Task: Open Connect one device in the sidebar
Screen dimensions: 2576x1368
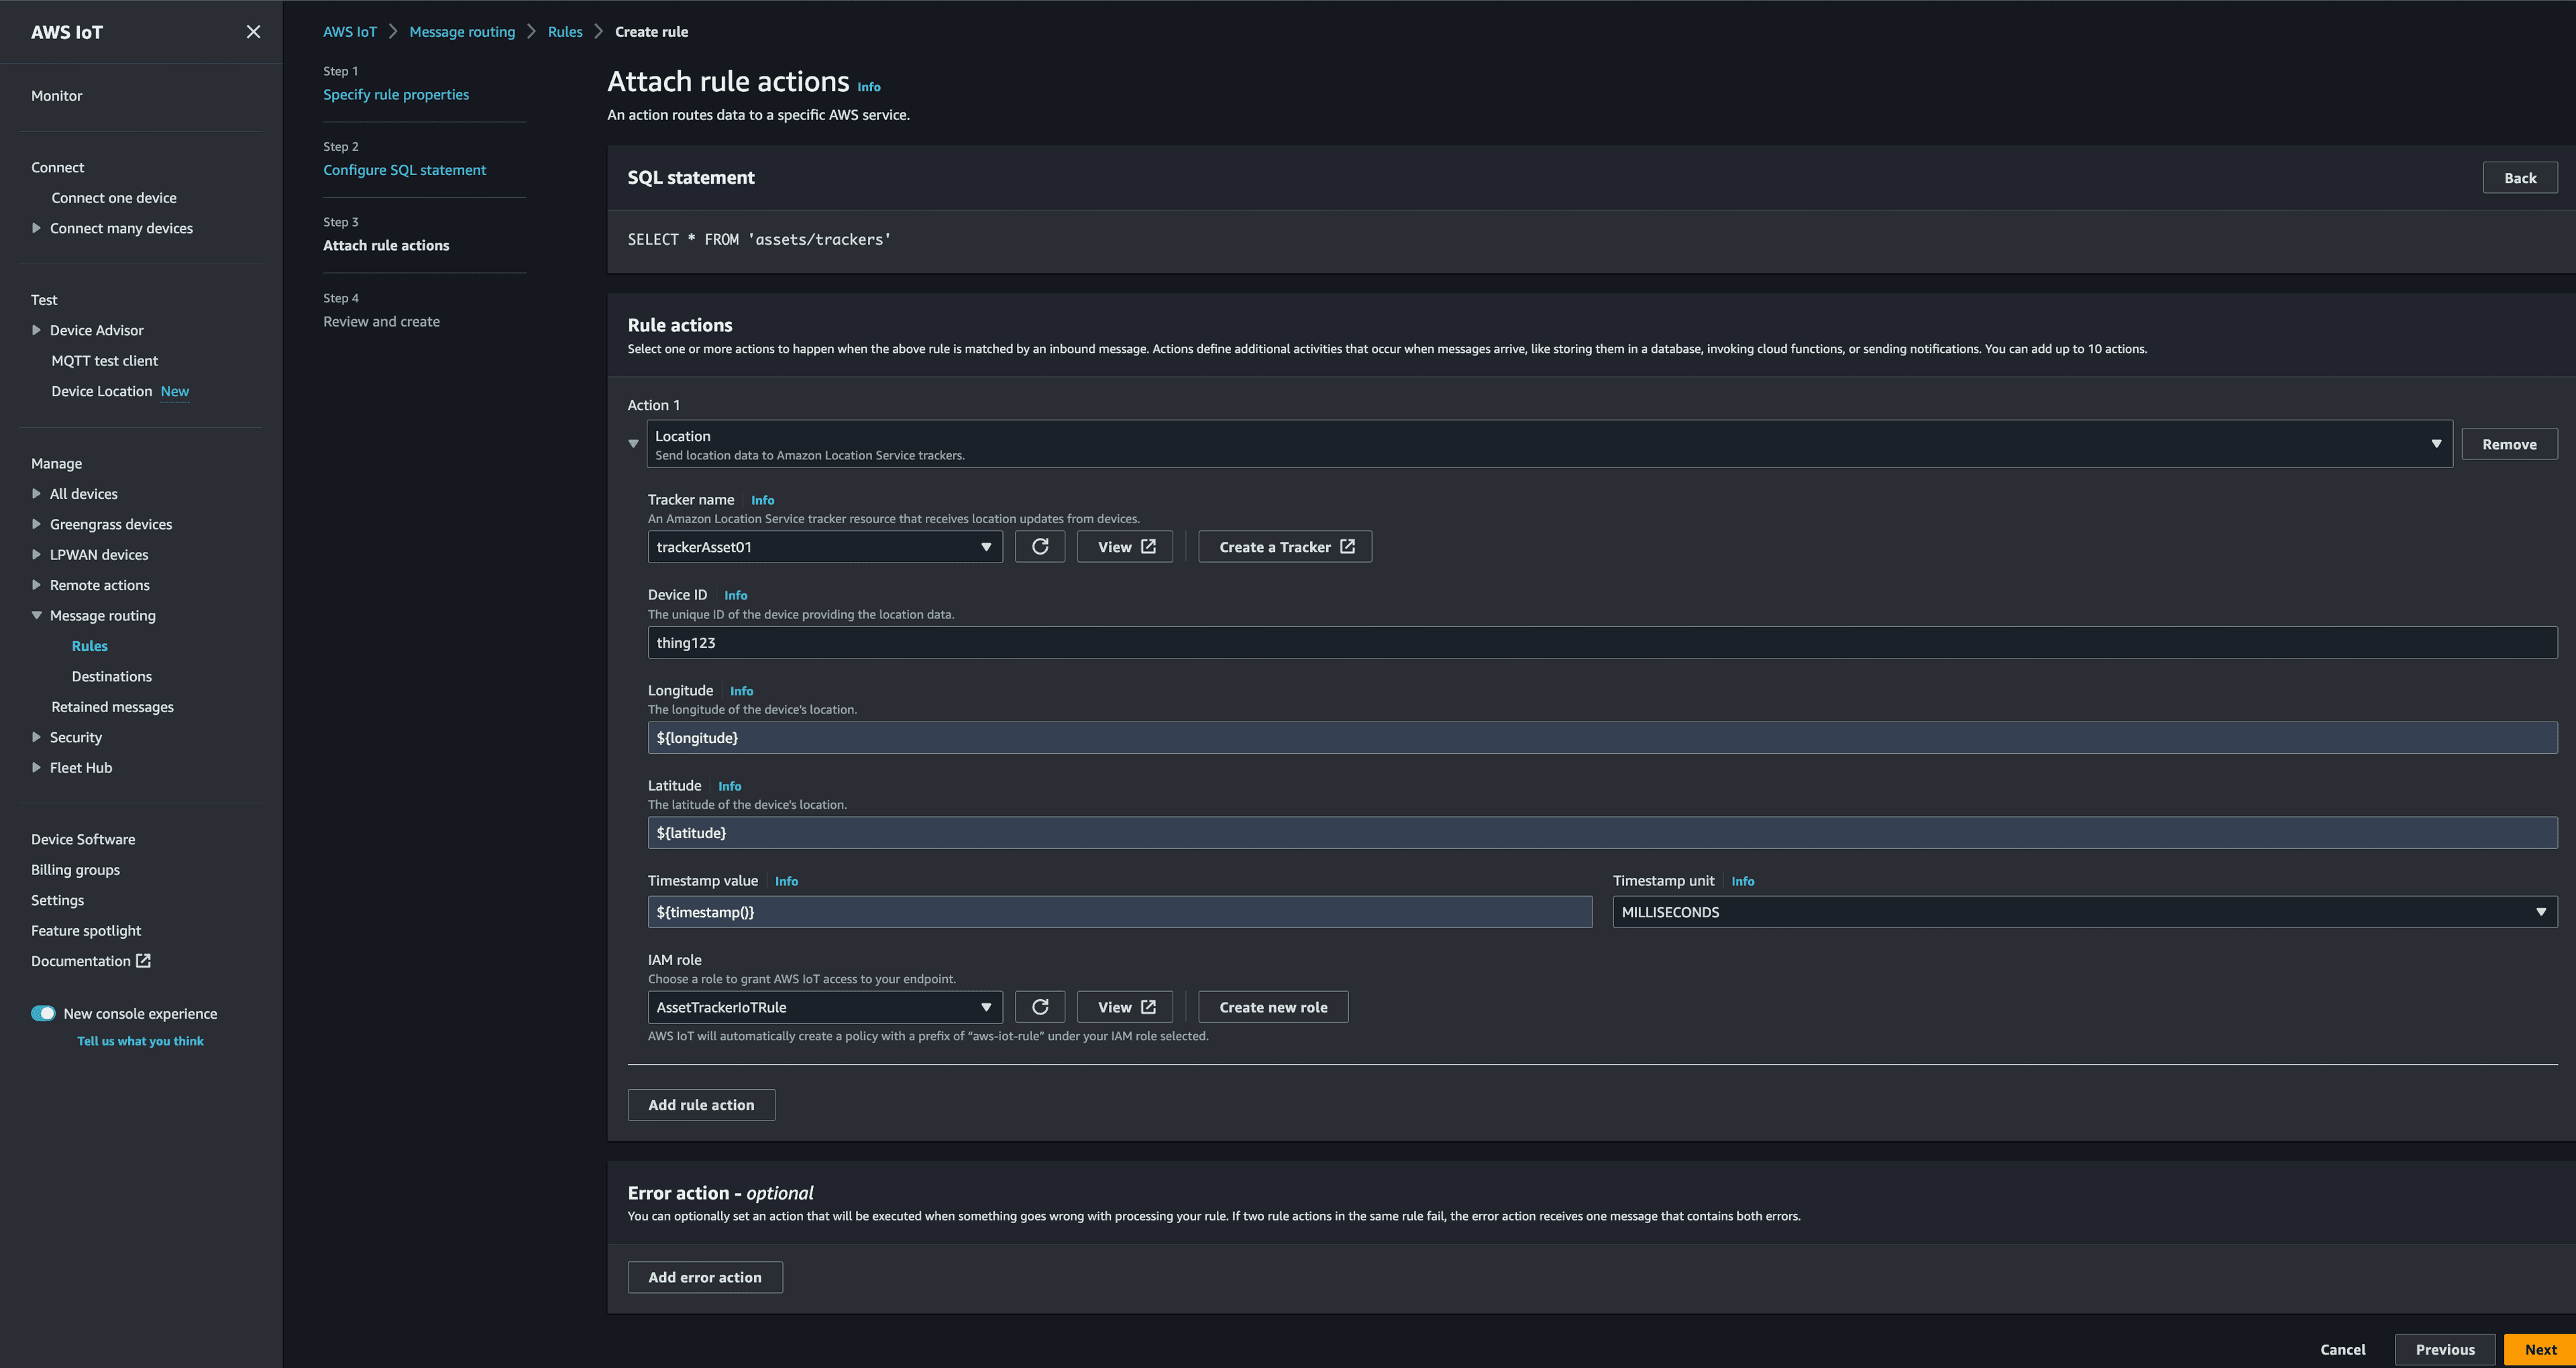Action: click(114, 198)
